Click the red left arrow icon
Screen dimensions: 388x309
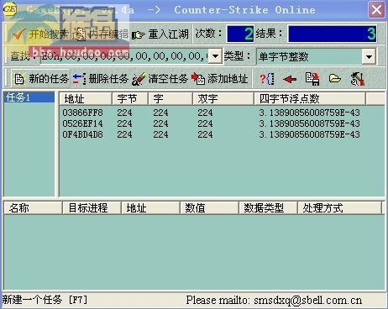[290, 80]
